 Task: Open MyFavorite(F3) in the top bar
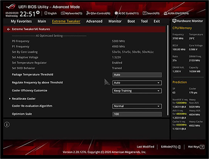(72, 13)
